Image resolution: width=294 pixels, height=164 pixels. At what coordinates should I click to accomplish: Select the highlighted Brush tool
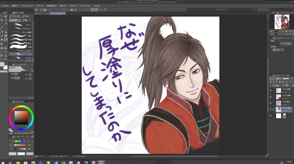tap(6, 36)
